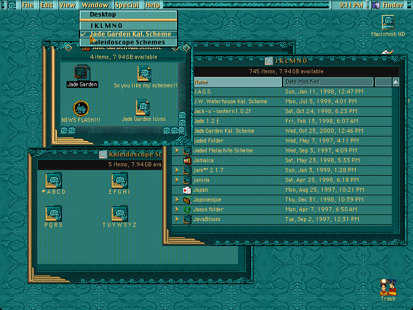
Task: Expand the Jaded Malachite Scheme folder
Action: tap(177, 150)
